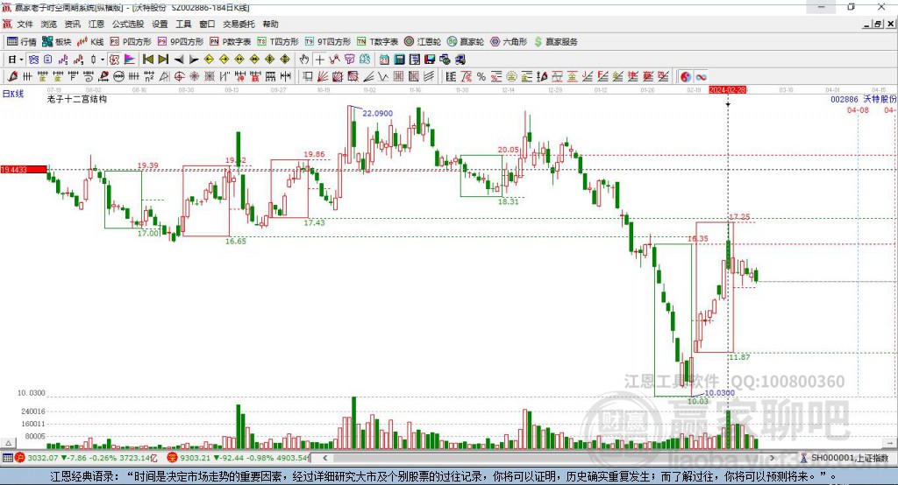Click the red yin-yang icon
Viewport: 898px width, 485px height.
coord(686,77)
